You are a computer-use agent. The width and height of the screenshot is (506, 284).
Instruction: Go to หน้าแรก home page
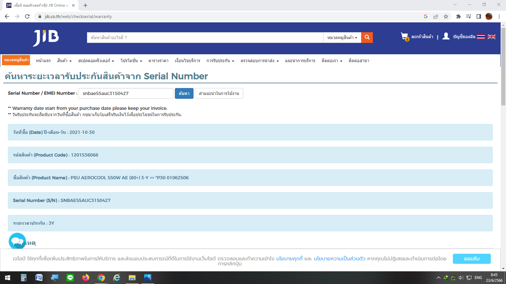43,61
